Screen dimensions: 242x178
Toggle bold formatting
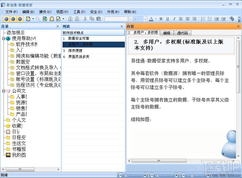[161, 19]
